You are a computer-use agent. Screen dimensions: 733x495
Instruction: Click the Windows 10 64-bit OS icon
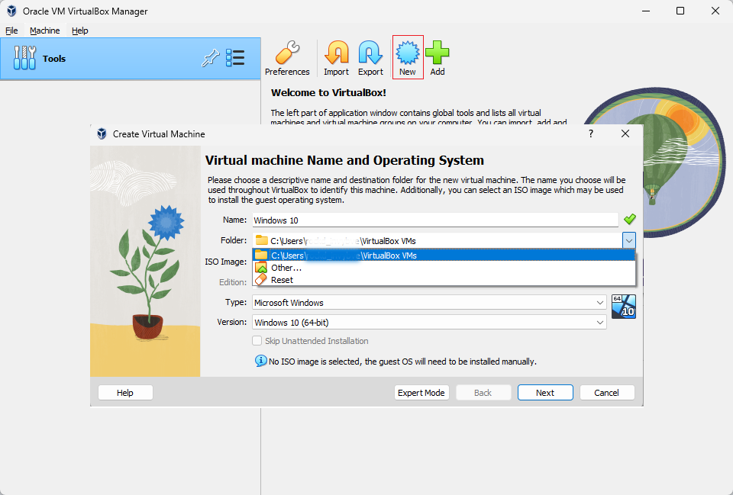tap(624, 307)
